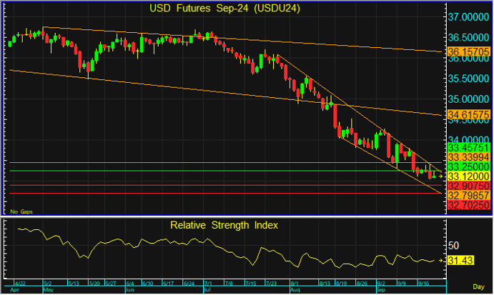The image size is (494, 295).
Task: Click the USD Futures Sep-24 chart title
Action: pos(224,9)
